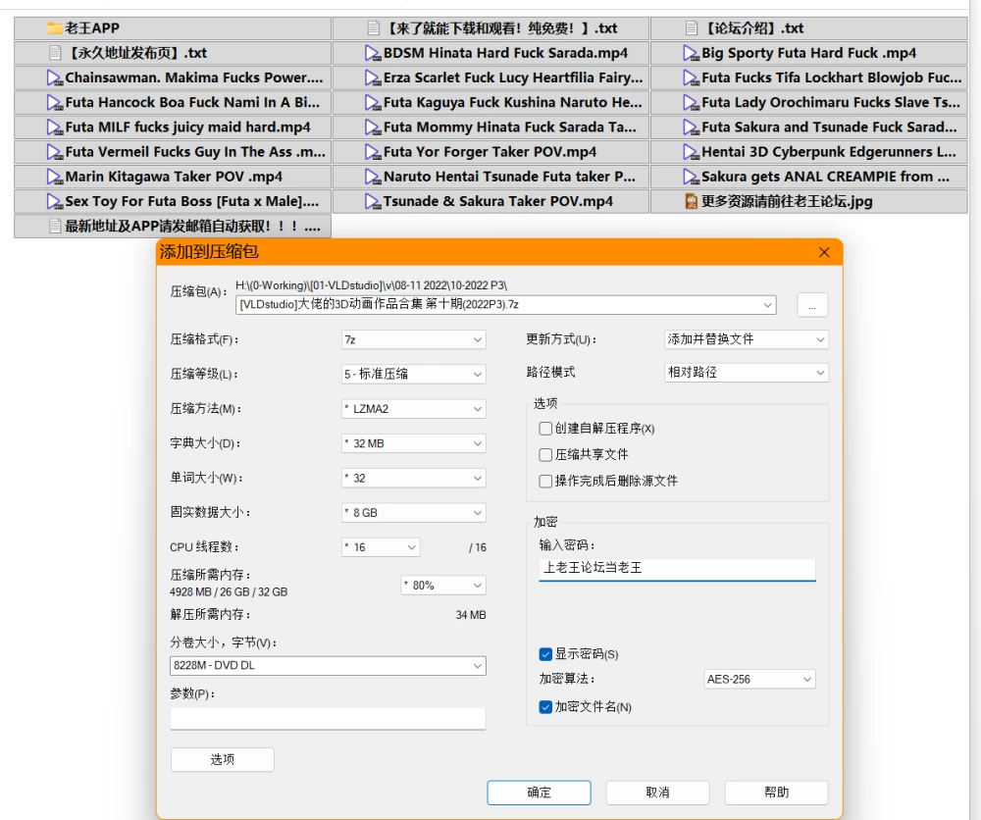Open 帮助 from the dialog buttons
Image resolution: width=981 pixels, height=820 pixels.
click(776, 793)
